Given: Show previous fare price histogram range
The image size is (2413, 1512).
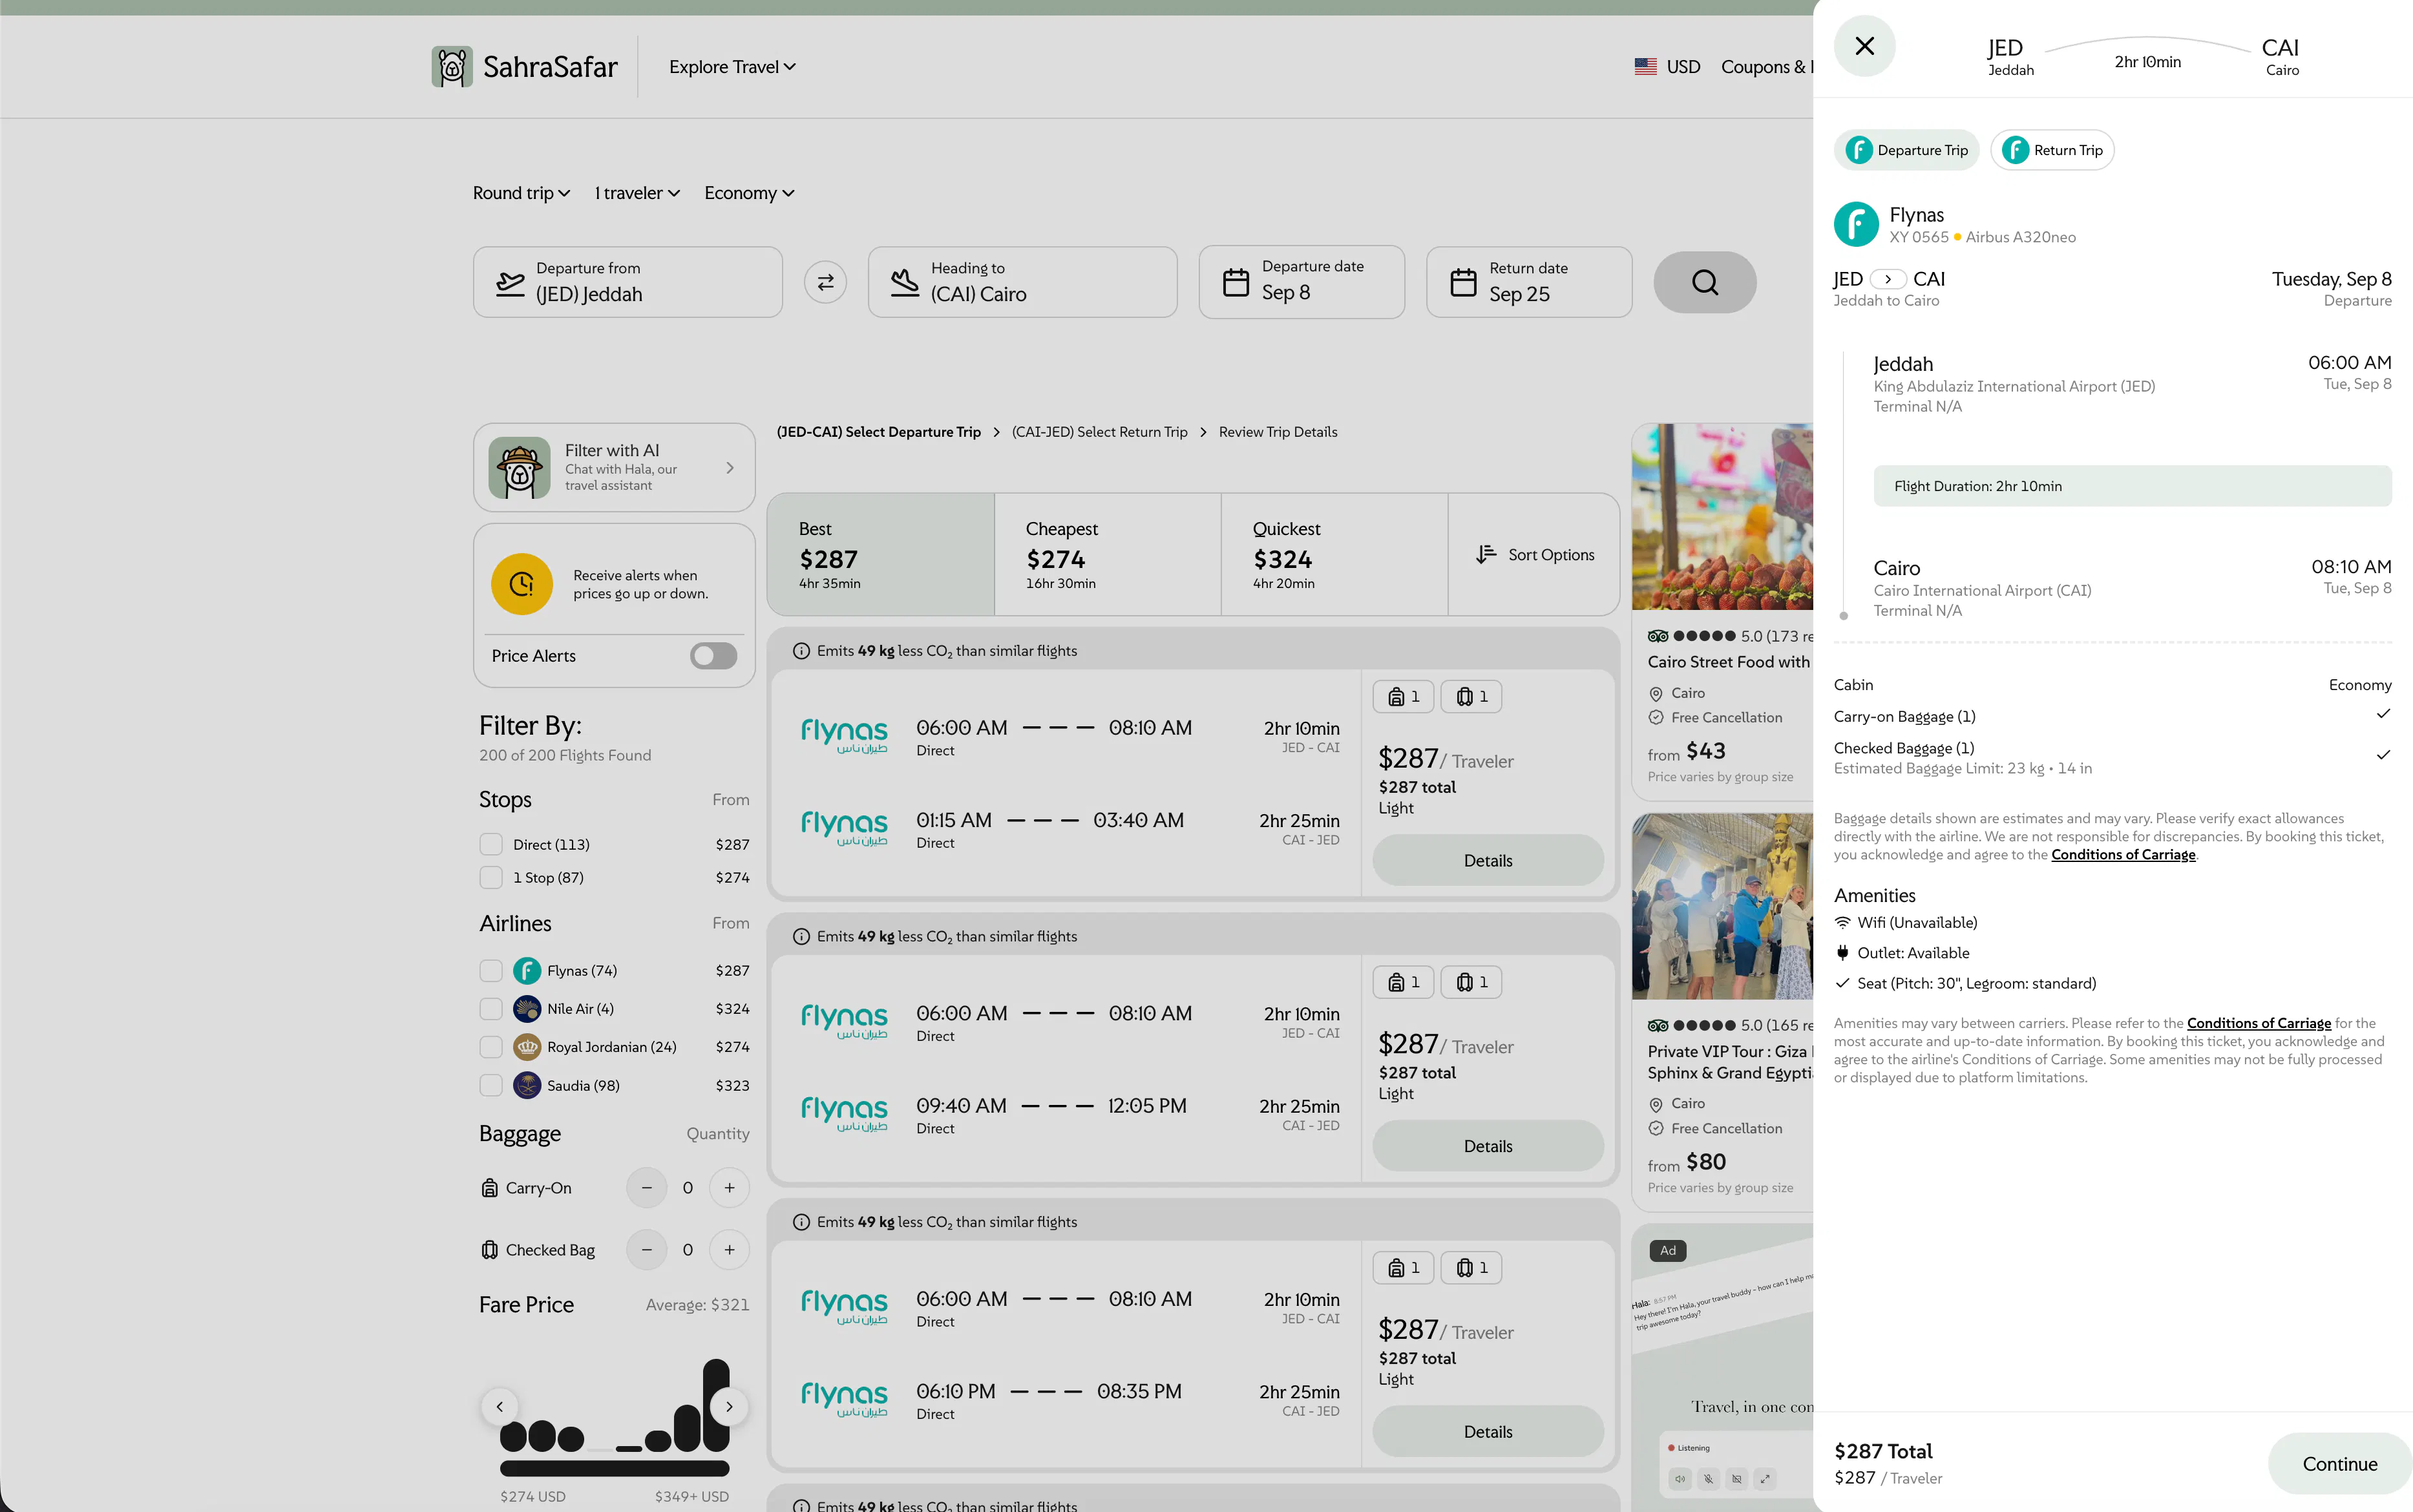Looking at the screenshot, I should click(499, 1407).
